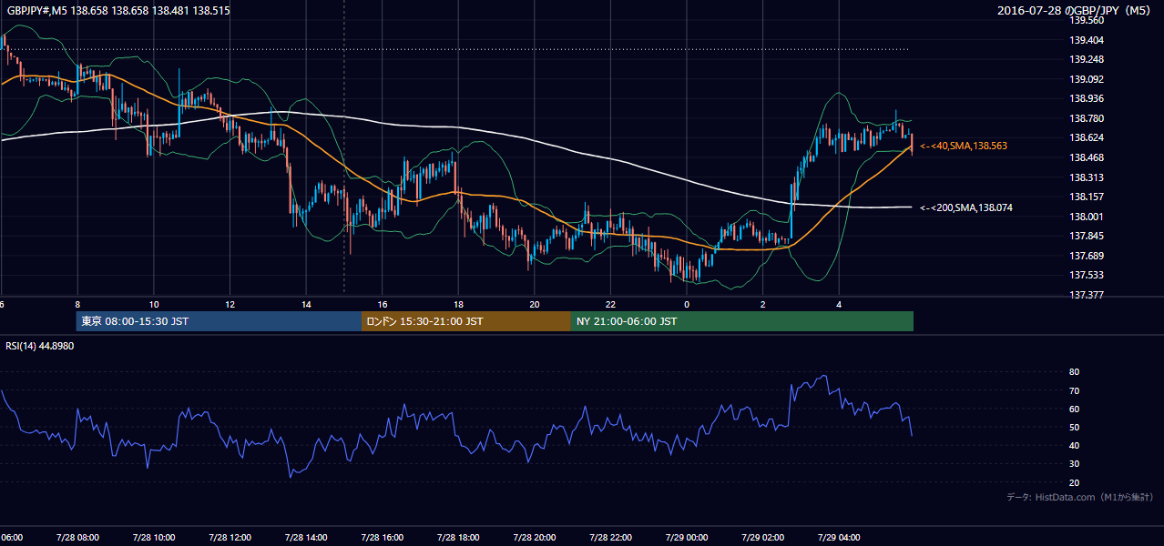1164x546 pixels.
Task: Click the 7/29 00:00 date label
Action: pos(687,537)
